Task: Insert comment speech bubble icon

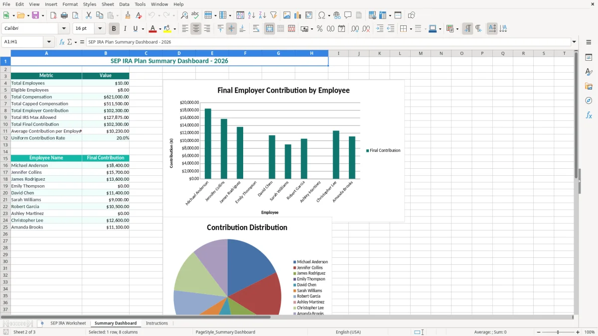Action: 348,15
